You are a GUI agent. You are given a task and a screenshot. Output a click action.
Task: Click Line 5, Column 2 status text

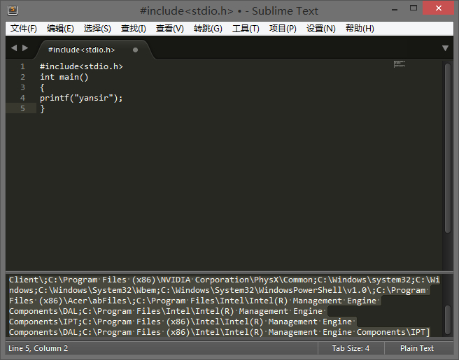coord(38,348)
